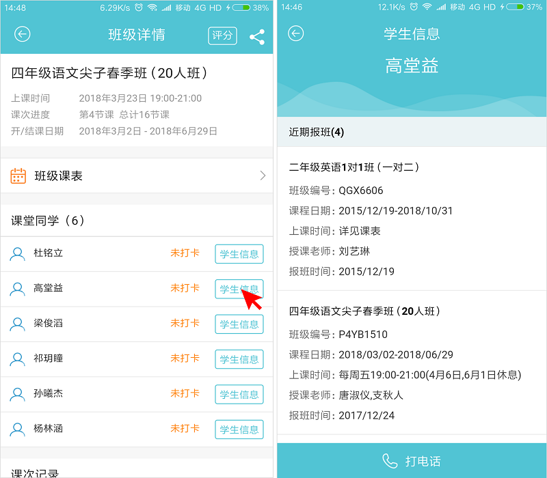This screenshot has width=547, height=478.
Task: Tap 未打卡 status for 杨林涵
Action: 185,430
